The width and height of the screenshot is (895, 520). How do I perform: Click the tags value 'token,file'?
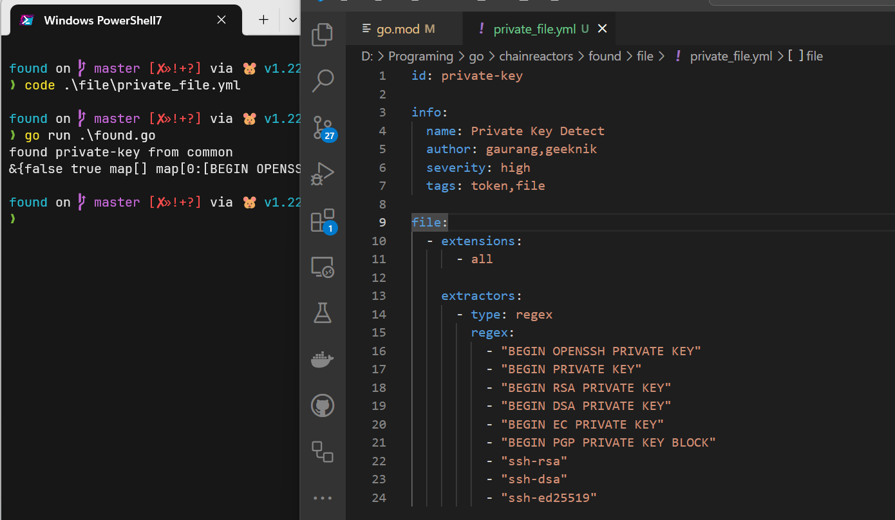click(508, 186)
